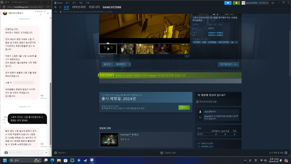Open 다운로드 관리 at bottom
Image resolution: width=291 pixels, height=164 pixels.
(x=168, y=153)
